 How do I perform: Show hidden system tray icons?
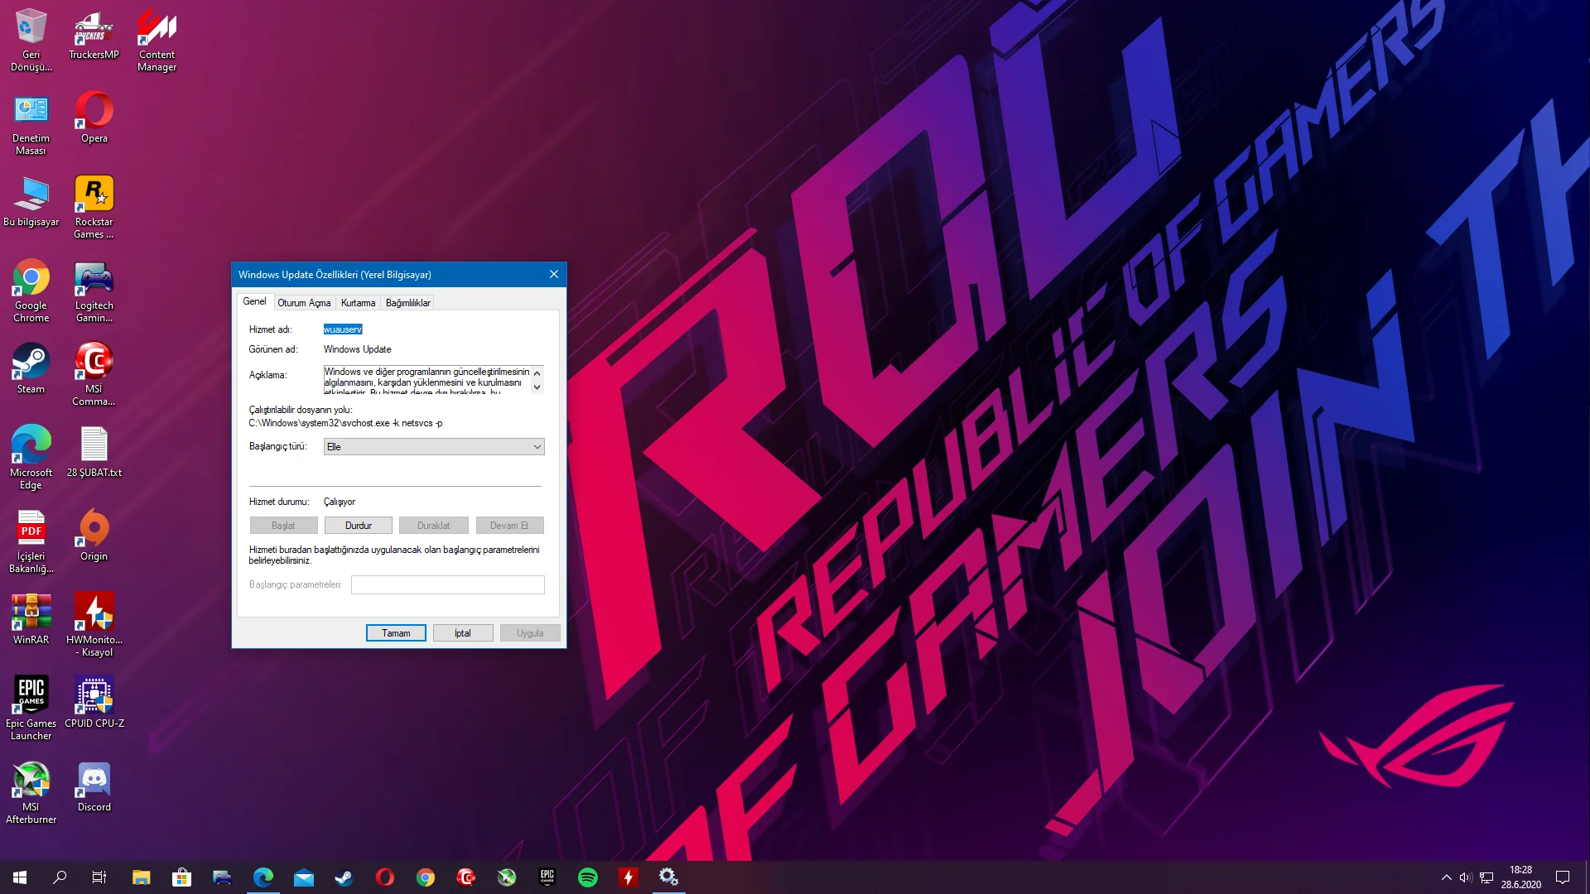1446,877
